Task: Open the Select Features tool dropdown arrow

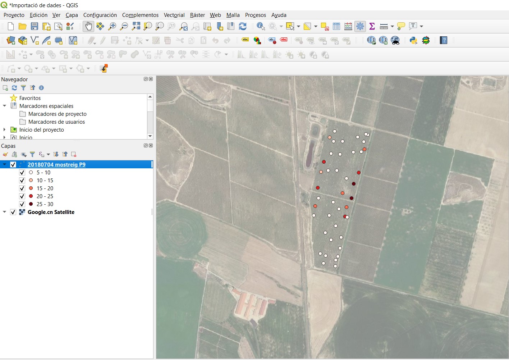Action: tap(298, 26)
